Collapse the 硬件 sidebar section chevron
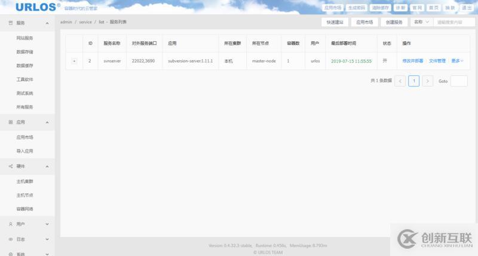The height and width of the screenshot is (256, 478). pos(47,166)
